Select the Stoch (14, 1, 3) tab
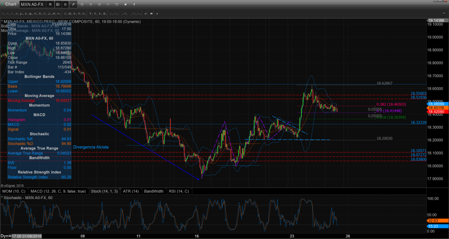The width and height of the screenshot is (449, 239). [x=104, y=191]
